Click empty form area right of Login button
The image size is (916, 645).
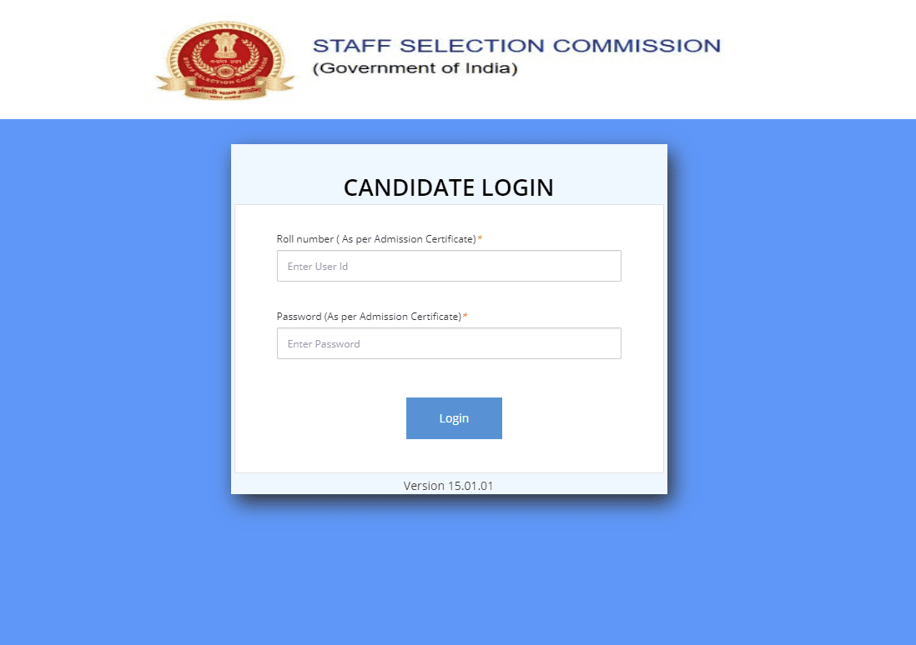pos(584,418)
